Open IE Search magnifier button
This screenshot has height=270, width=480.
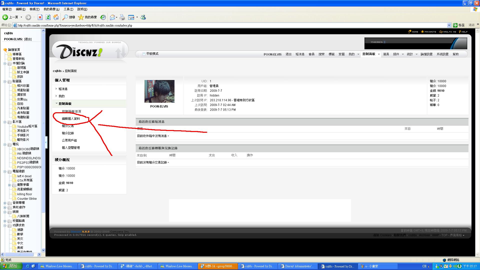(x=69, y=17)
